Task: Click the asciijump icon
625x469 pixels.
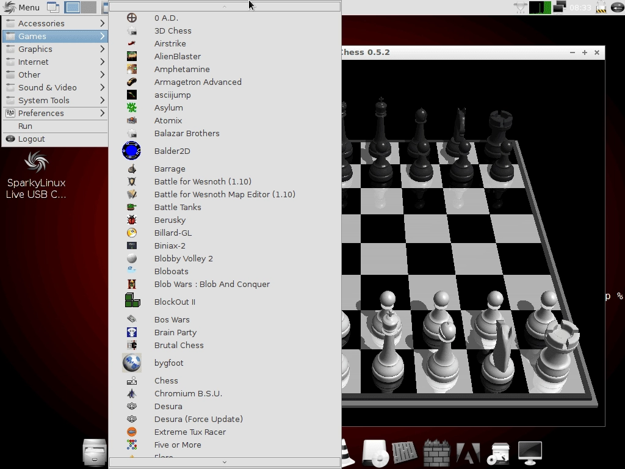Action: [132, 95]
